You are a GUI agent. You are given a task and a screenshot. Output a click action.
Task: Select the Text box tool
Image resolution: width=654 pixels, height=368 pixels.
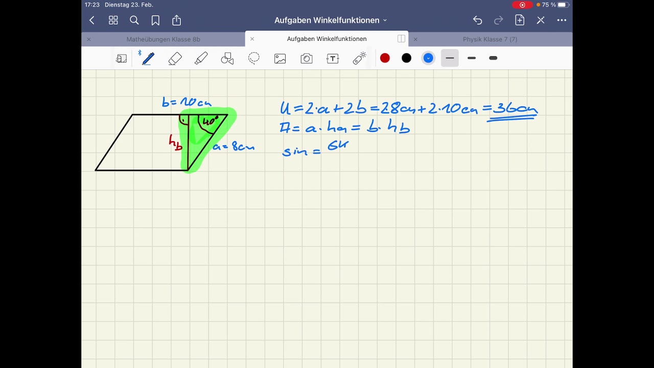(x=333, y=58)
